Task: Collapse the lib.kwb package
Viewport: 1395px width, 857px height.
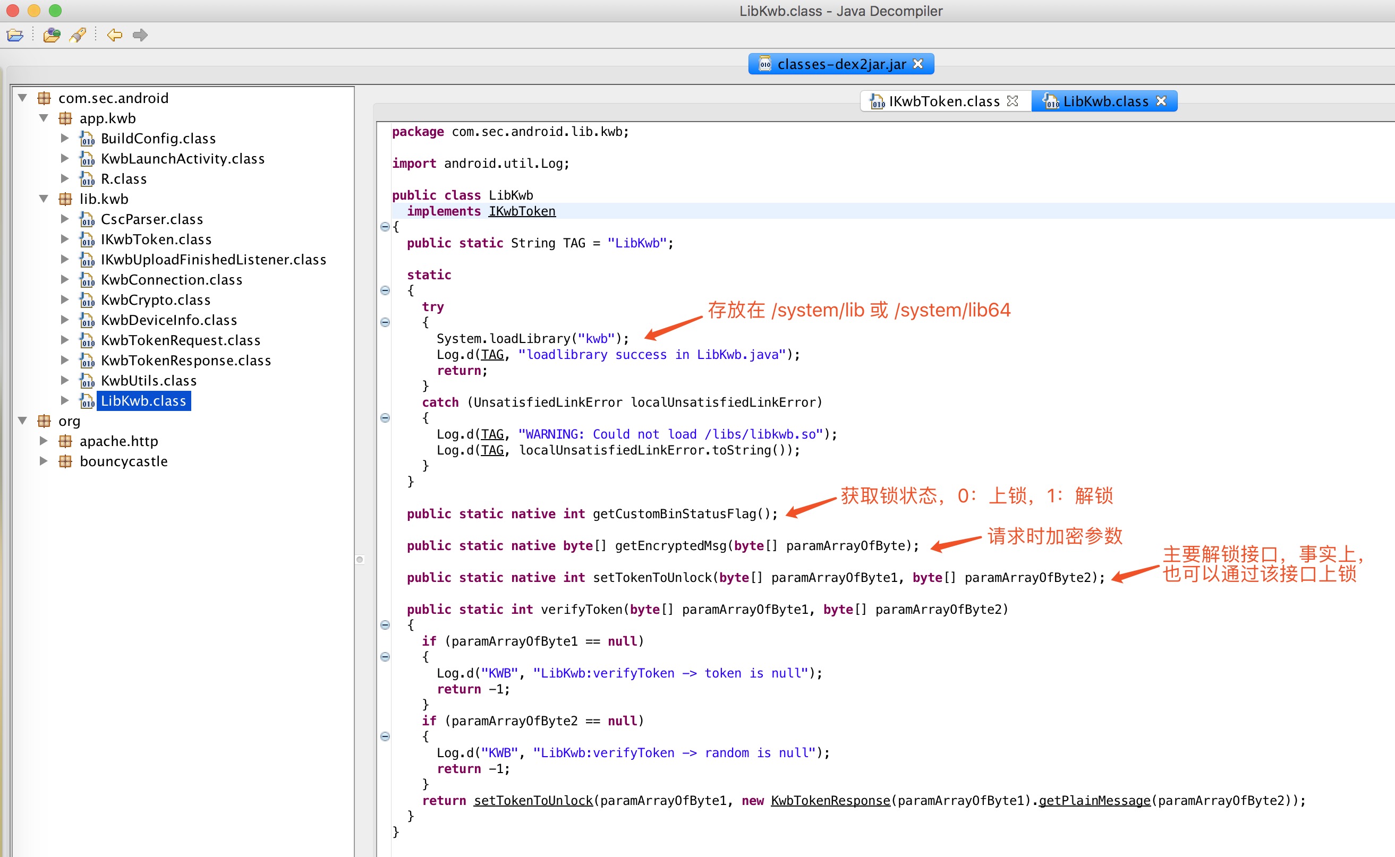Action: pos(44,199)
